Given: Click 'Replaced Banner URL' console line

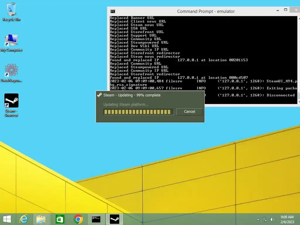Looking at the screenshot, I should [x=132, y=18].
